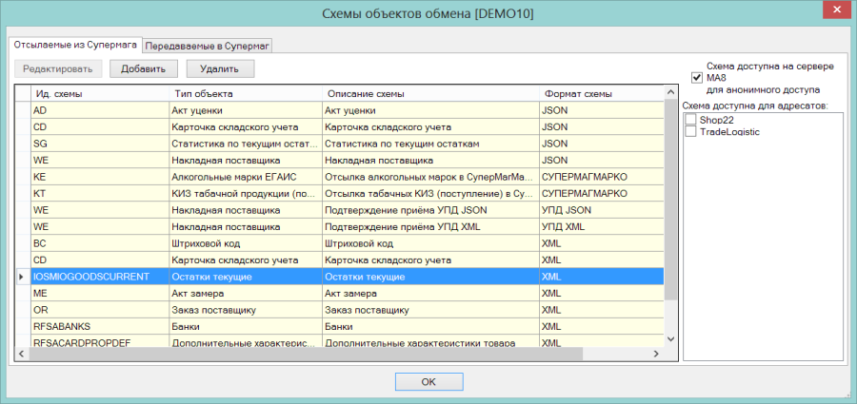Check the TradeLogistic recipient checkbox

click(x=691, y=131)
